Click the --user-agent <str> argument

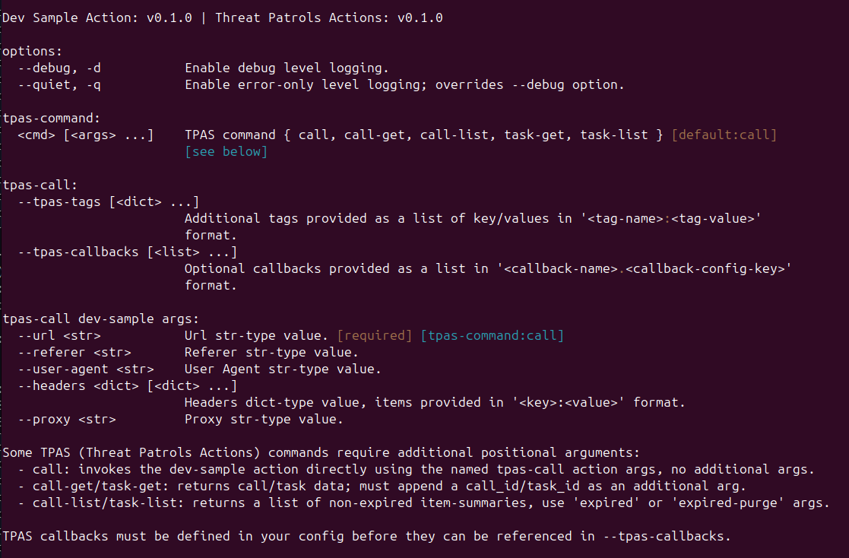(x=86, y=369)
